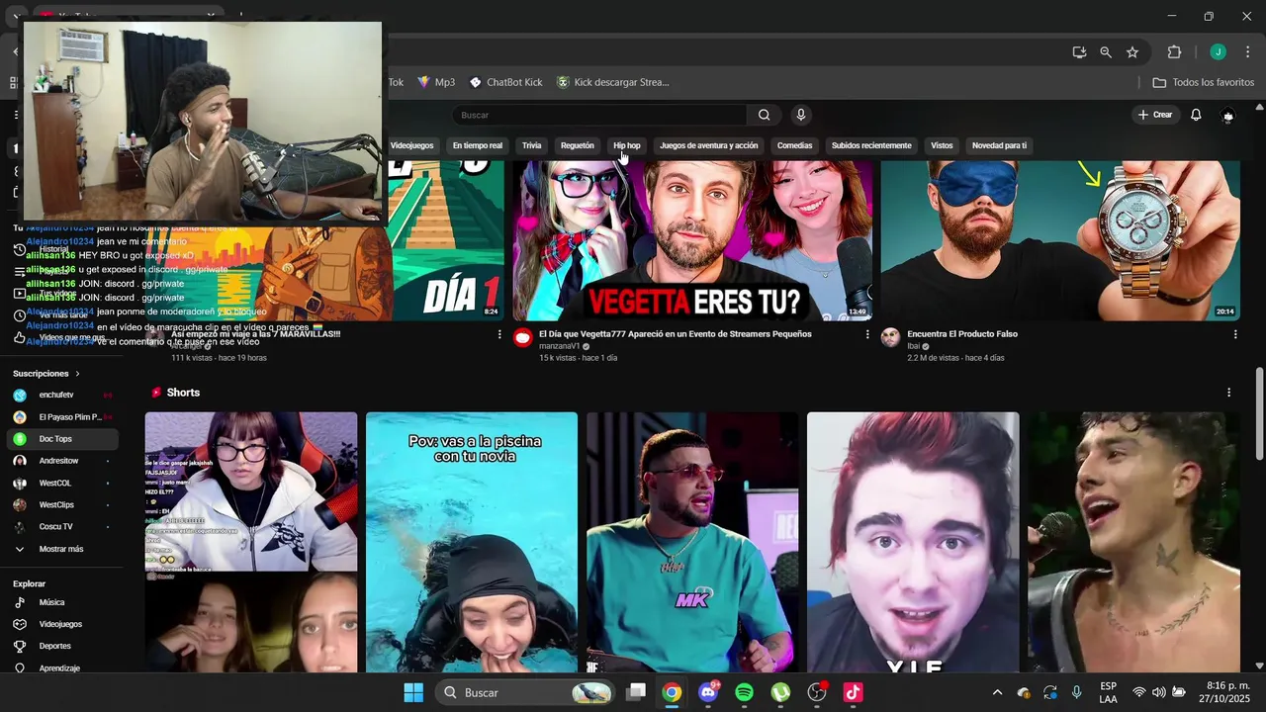This screenshot has height=712, width=1266.
Task: Open Task View on taskbar
Action: [636, 692]
